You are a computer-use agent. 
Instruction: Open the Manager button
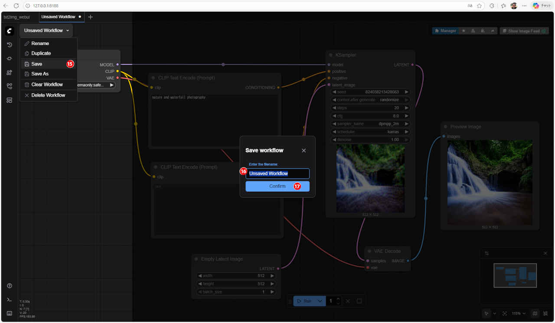445,31
